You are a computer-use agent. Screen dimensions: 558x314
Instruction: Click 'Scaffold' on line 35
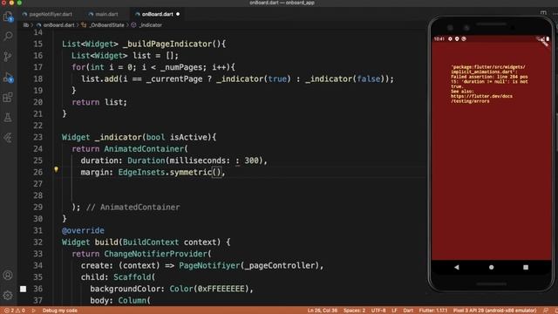click(132, 277)
